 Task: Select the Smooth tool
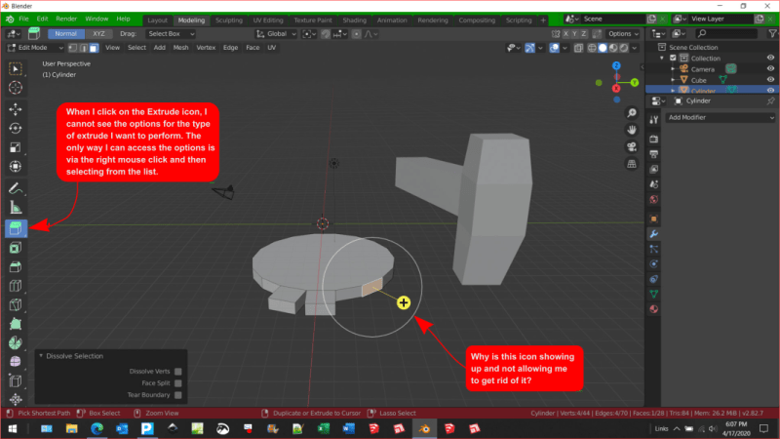pos(16,362)
